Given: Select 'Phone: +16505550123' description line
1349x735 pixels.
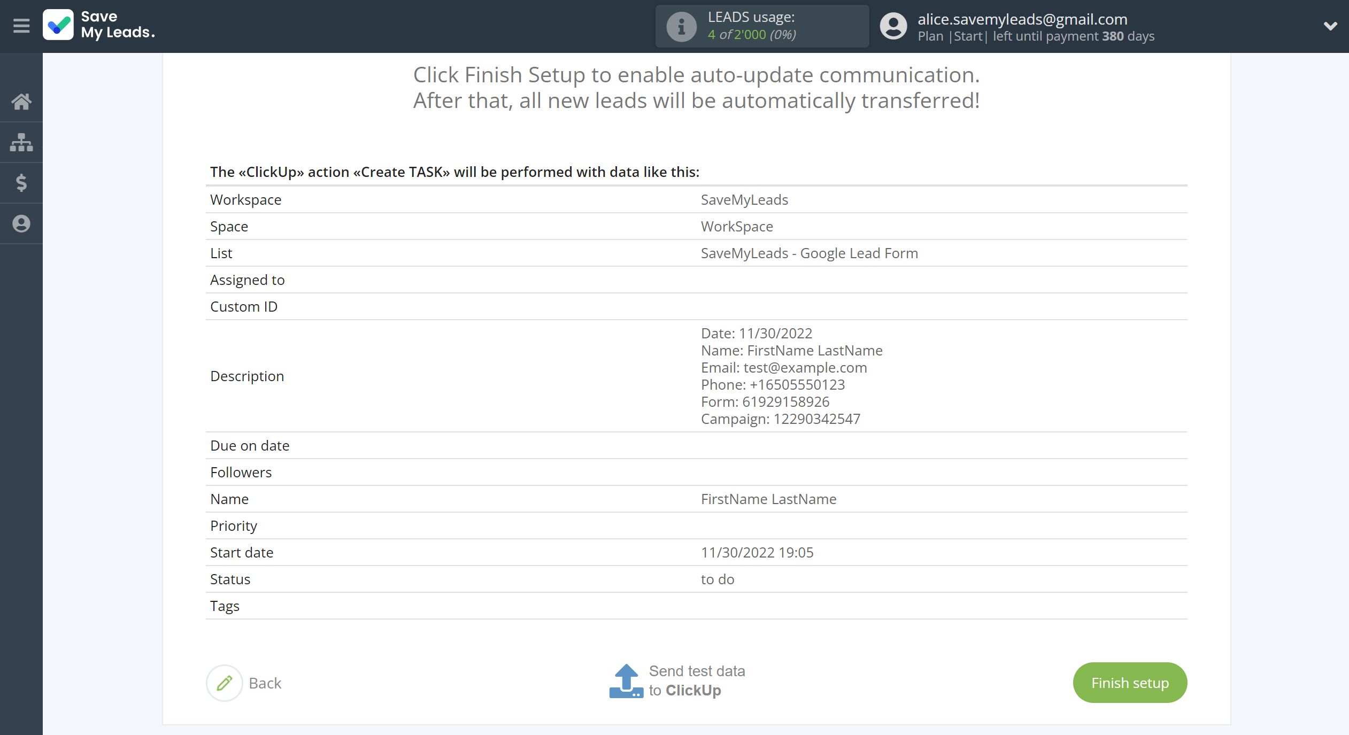Looking at the screenshot, I should [773, 385].
